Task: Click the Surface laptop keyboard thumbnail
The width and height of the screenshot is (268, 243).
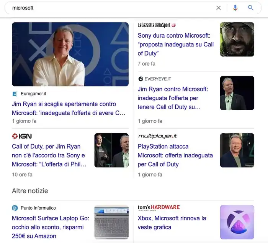Action: [111, 222]
